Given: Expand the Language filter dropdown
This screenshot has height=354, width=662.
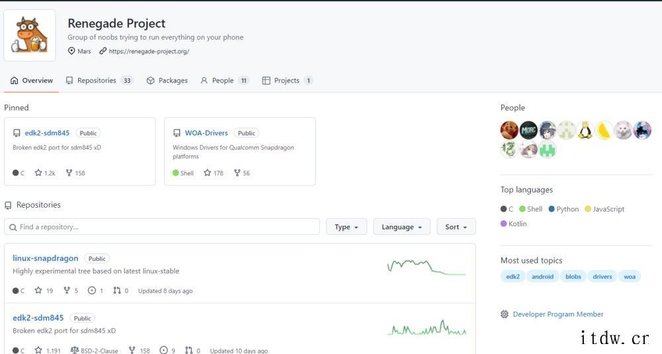Looking at the screenshot, I should pos(402,226).
